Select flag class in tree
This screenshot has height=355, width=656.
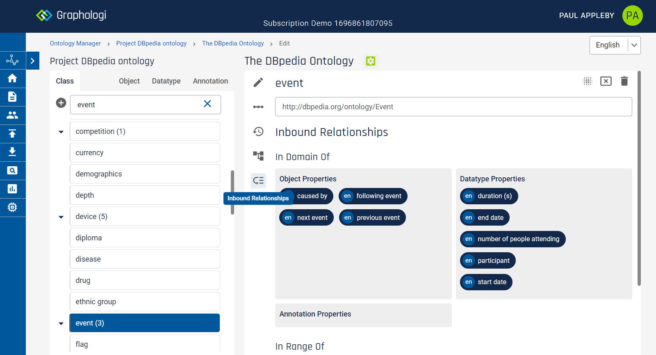click(145, 344)
